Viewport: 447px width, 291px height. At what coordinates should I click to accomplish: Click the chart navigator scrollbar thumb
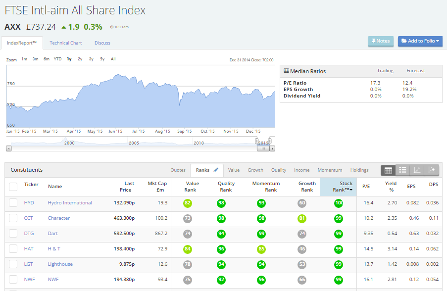[263, 148]
